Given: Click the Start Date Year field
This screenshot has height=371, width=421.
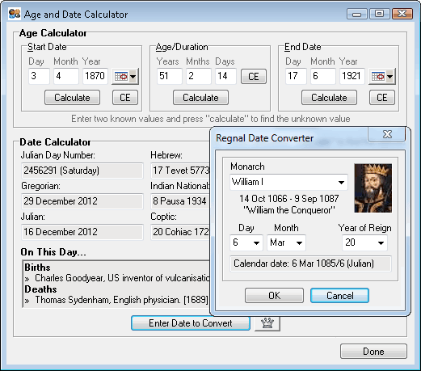Looking at the screenshot, I should (95, 76).
